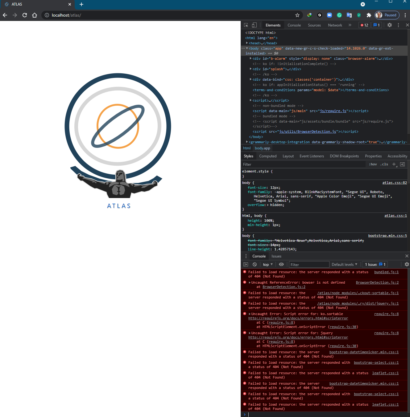This screenshot has height=417, width=410.
Task: Toggle computed styles sidebar pane icon
Action: point(402,164)
